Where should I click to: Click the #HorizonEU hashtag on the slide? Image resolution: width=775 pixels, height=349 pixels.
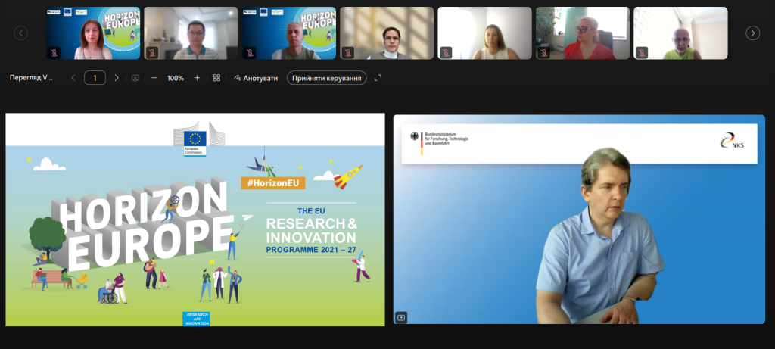pyautogui.click(x=273, y=183)
